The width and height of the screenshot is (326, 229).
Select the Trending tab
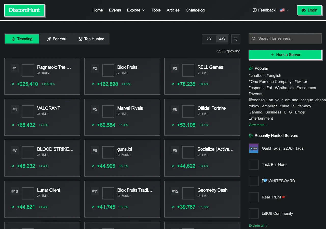pyautogui.click(x=22, y=39)
